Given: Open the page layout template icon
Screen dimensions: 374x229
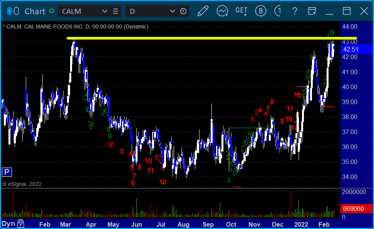Looking at the screenshot, I should 312,11.
